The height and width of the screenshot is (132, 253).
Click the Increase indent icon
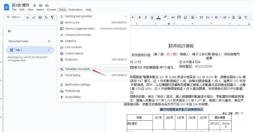point(239,17)
